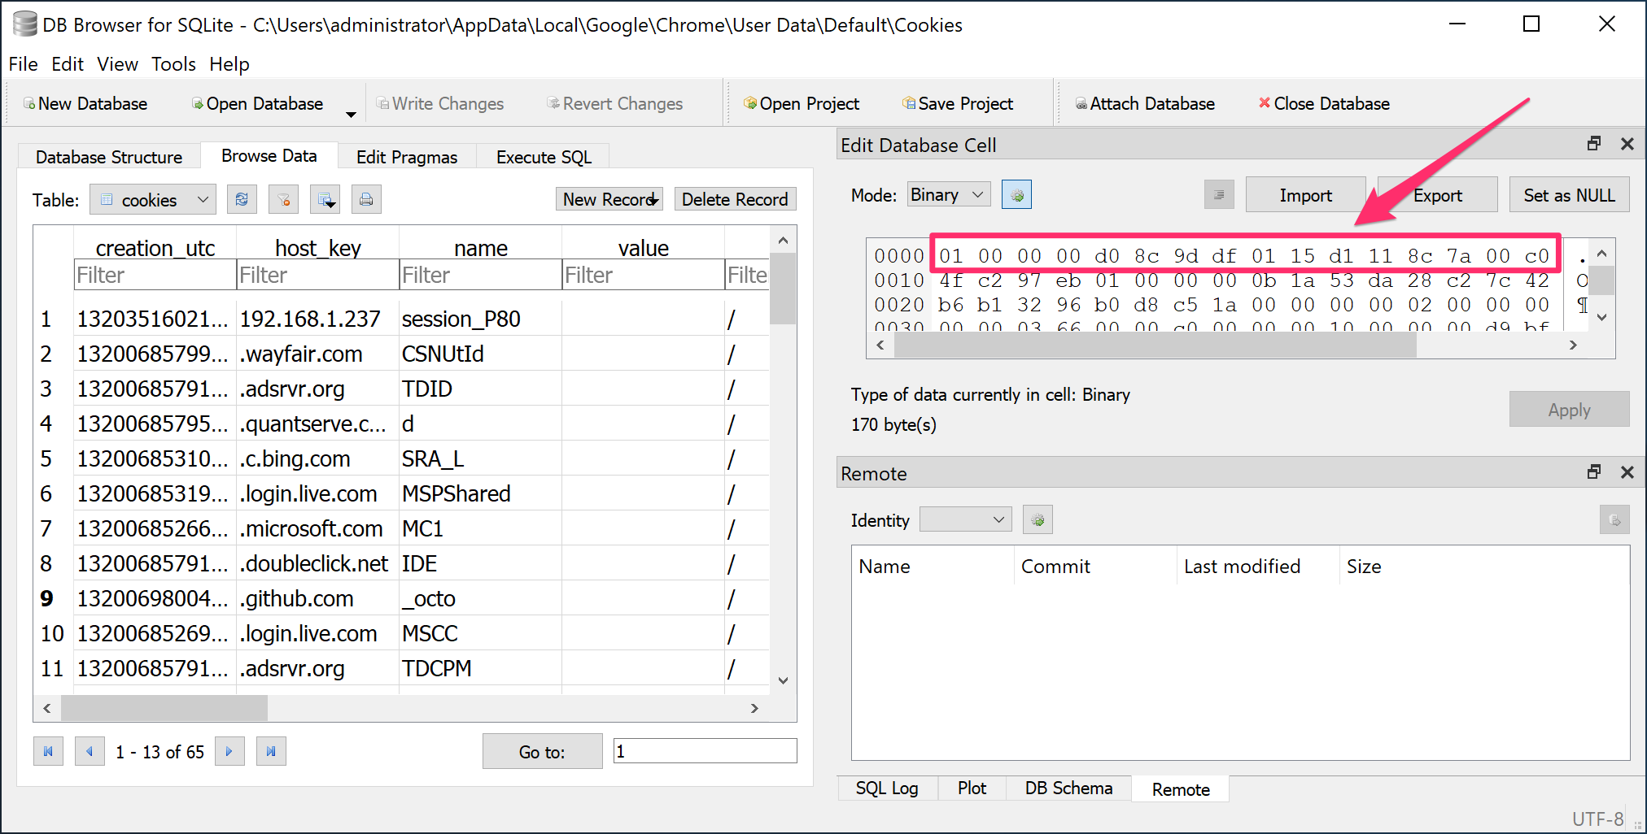Open the Identity dropdown in Remote panel
The image size is (1647, 834).
pos(965,519)
